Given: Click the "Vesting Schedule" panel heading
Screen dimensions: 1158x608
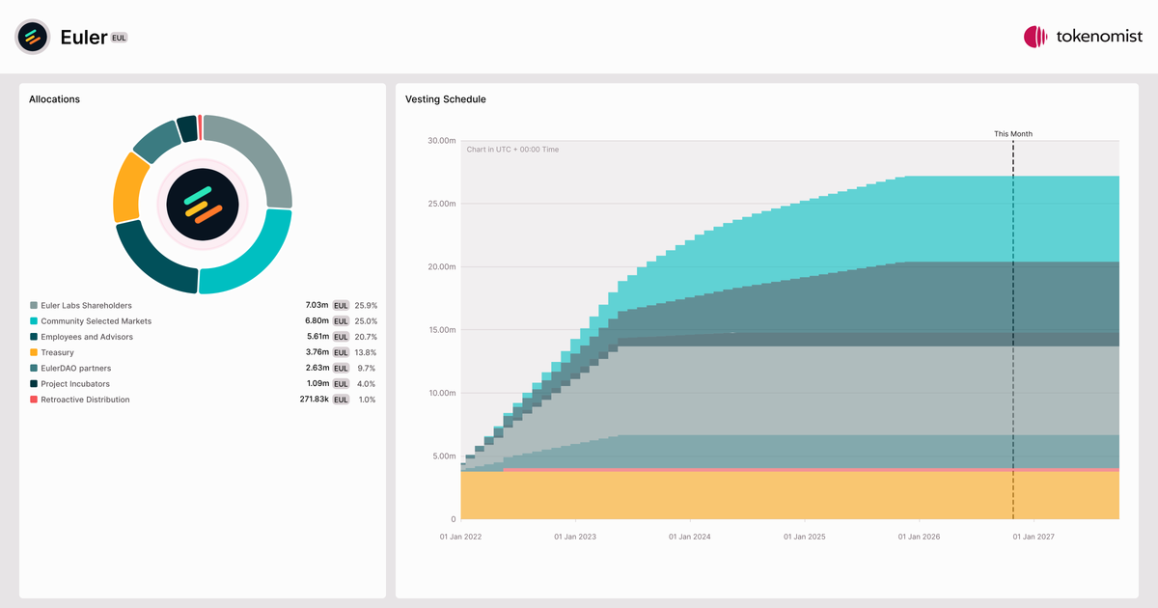Looking at the screenshot, I should tap(446, 99).
